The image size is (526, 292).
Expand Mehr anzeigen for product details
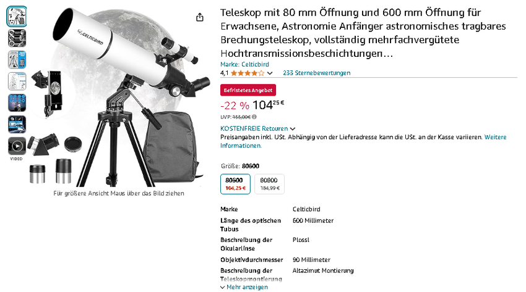tap(244, 287)
